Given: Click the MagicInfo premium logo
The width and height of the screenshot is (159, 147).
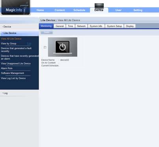Looking at the screenshot, I should [15, 7].
